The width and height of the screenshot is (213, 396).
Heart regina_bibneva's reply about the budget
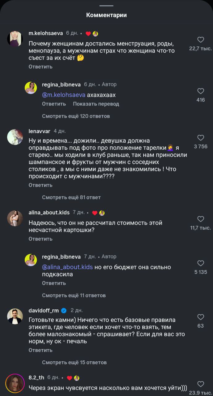(x=201, y=264)
